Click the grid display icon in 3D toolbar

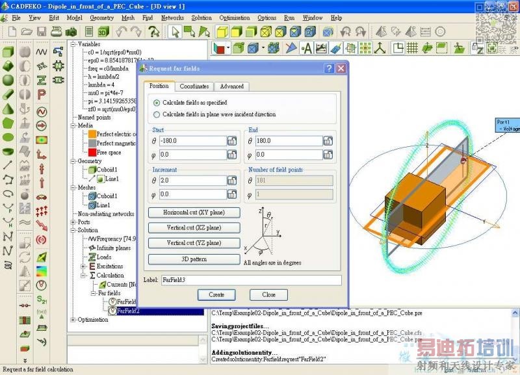click(412, 48)
